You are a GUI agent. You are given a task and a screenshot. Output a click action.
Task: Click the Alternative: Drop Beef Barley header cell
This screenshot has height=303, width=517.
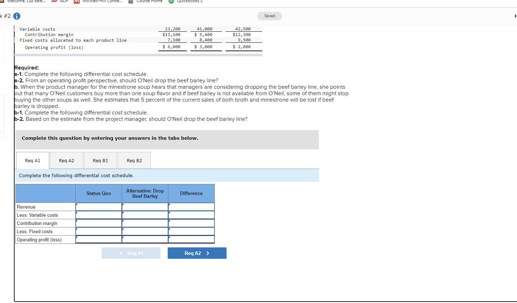pos(145,193)
